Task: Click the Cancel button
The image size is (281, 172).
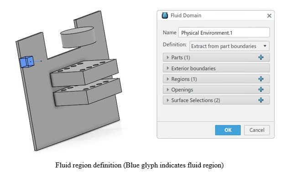Action: coord(257,130)
